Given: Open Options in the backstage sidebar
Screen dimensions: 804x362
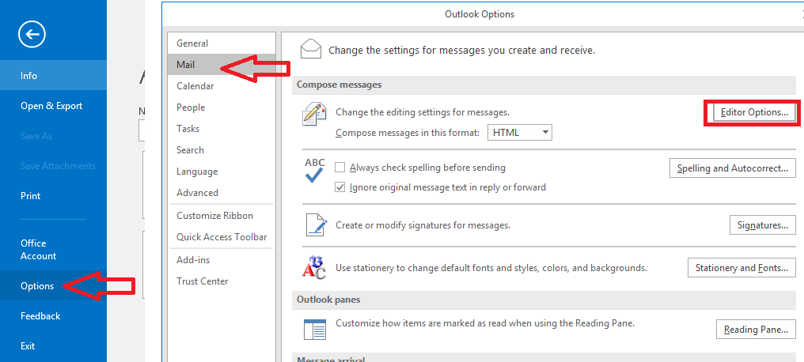Looking at the screenshot, I should [53, 285].
